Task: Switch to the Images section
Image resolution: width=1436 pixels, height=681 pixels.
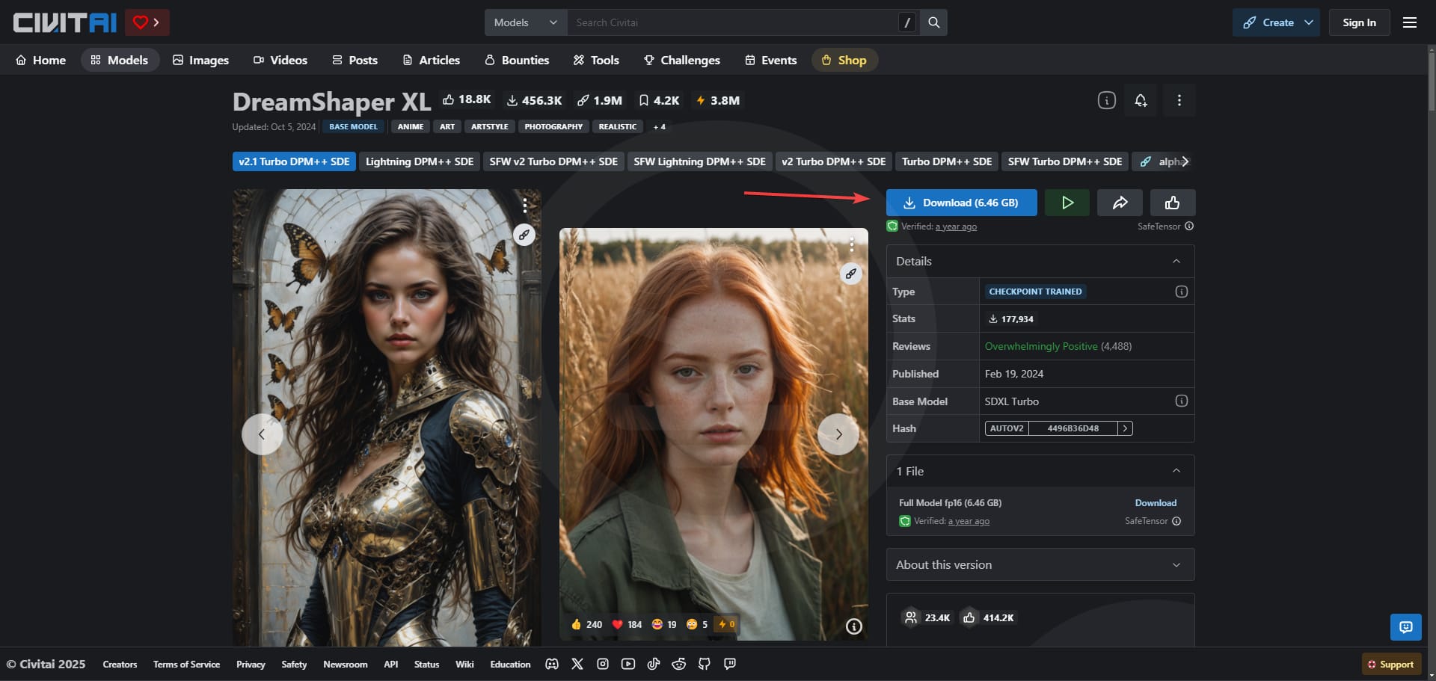Action: (x=200, y=60)
